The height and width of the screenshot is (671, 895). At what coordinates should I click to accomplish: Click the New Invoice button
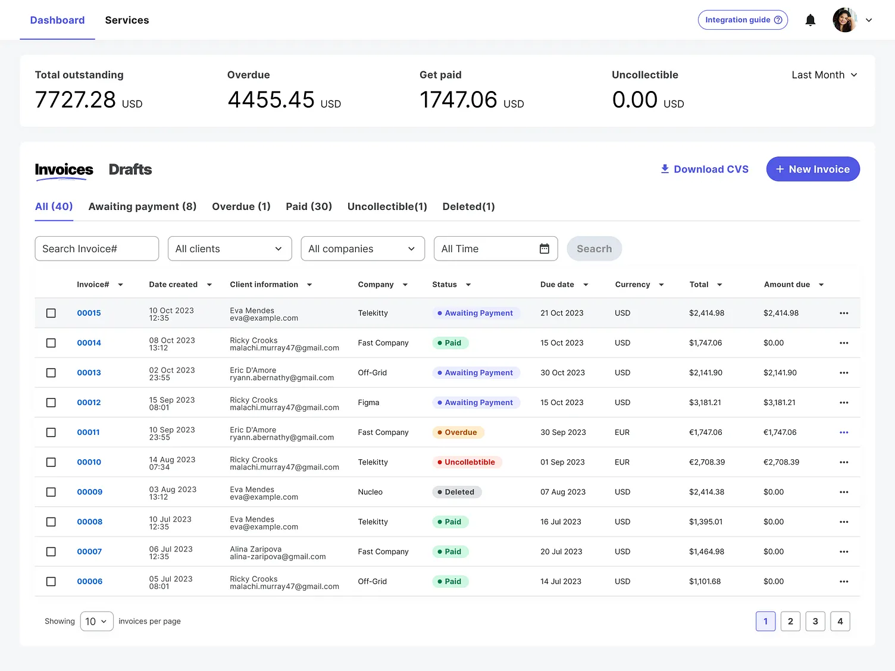coord(812,170)
